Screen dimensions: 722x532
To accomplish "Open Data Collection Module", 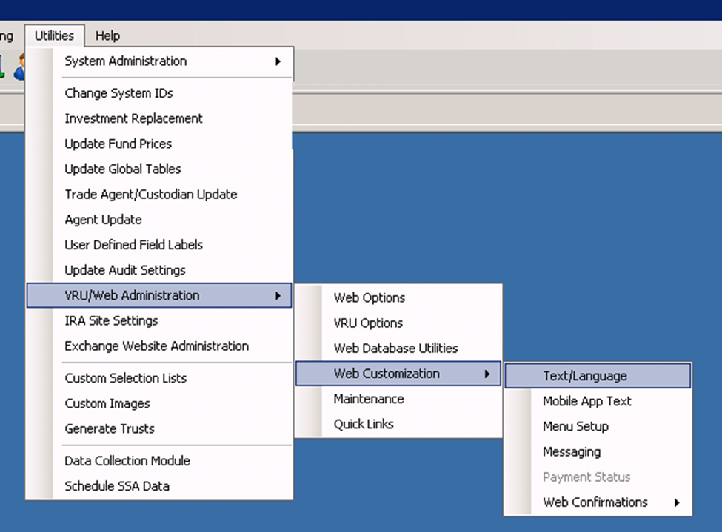I will (x=159, y=461).
